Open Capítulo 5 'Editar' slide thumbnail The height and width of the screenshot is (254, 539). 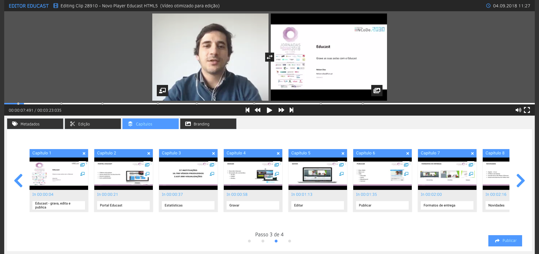coord(318,174)
